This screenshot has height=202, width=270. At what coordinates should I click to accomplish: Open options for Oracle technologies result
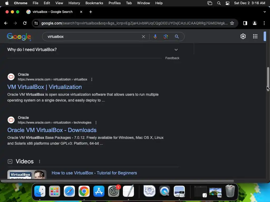[x=96, y=123]
